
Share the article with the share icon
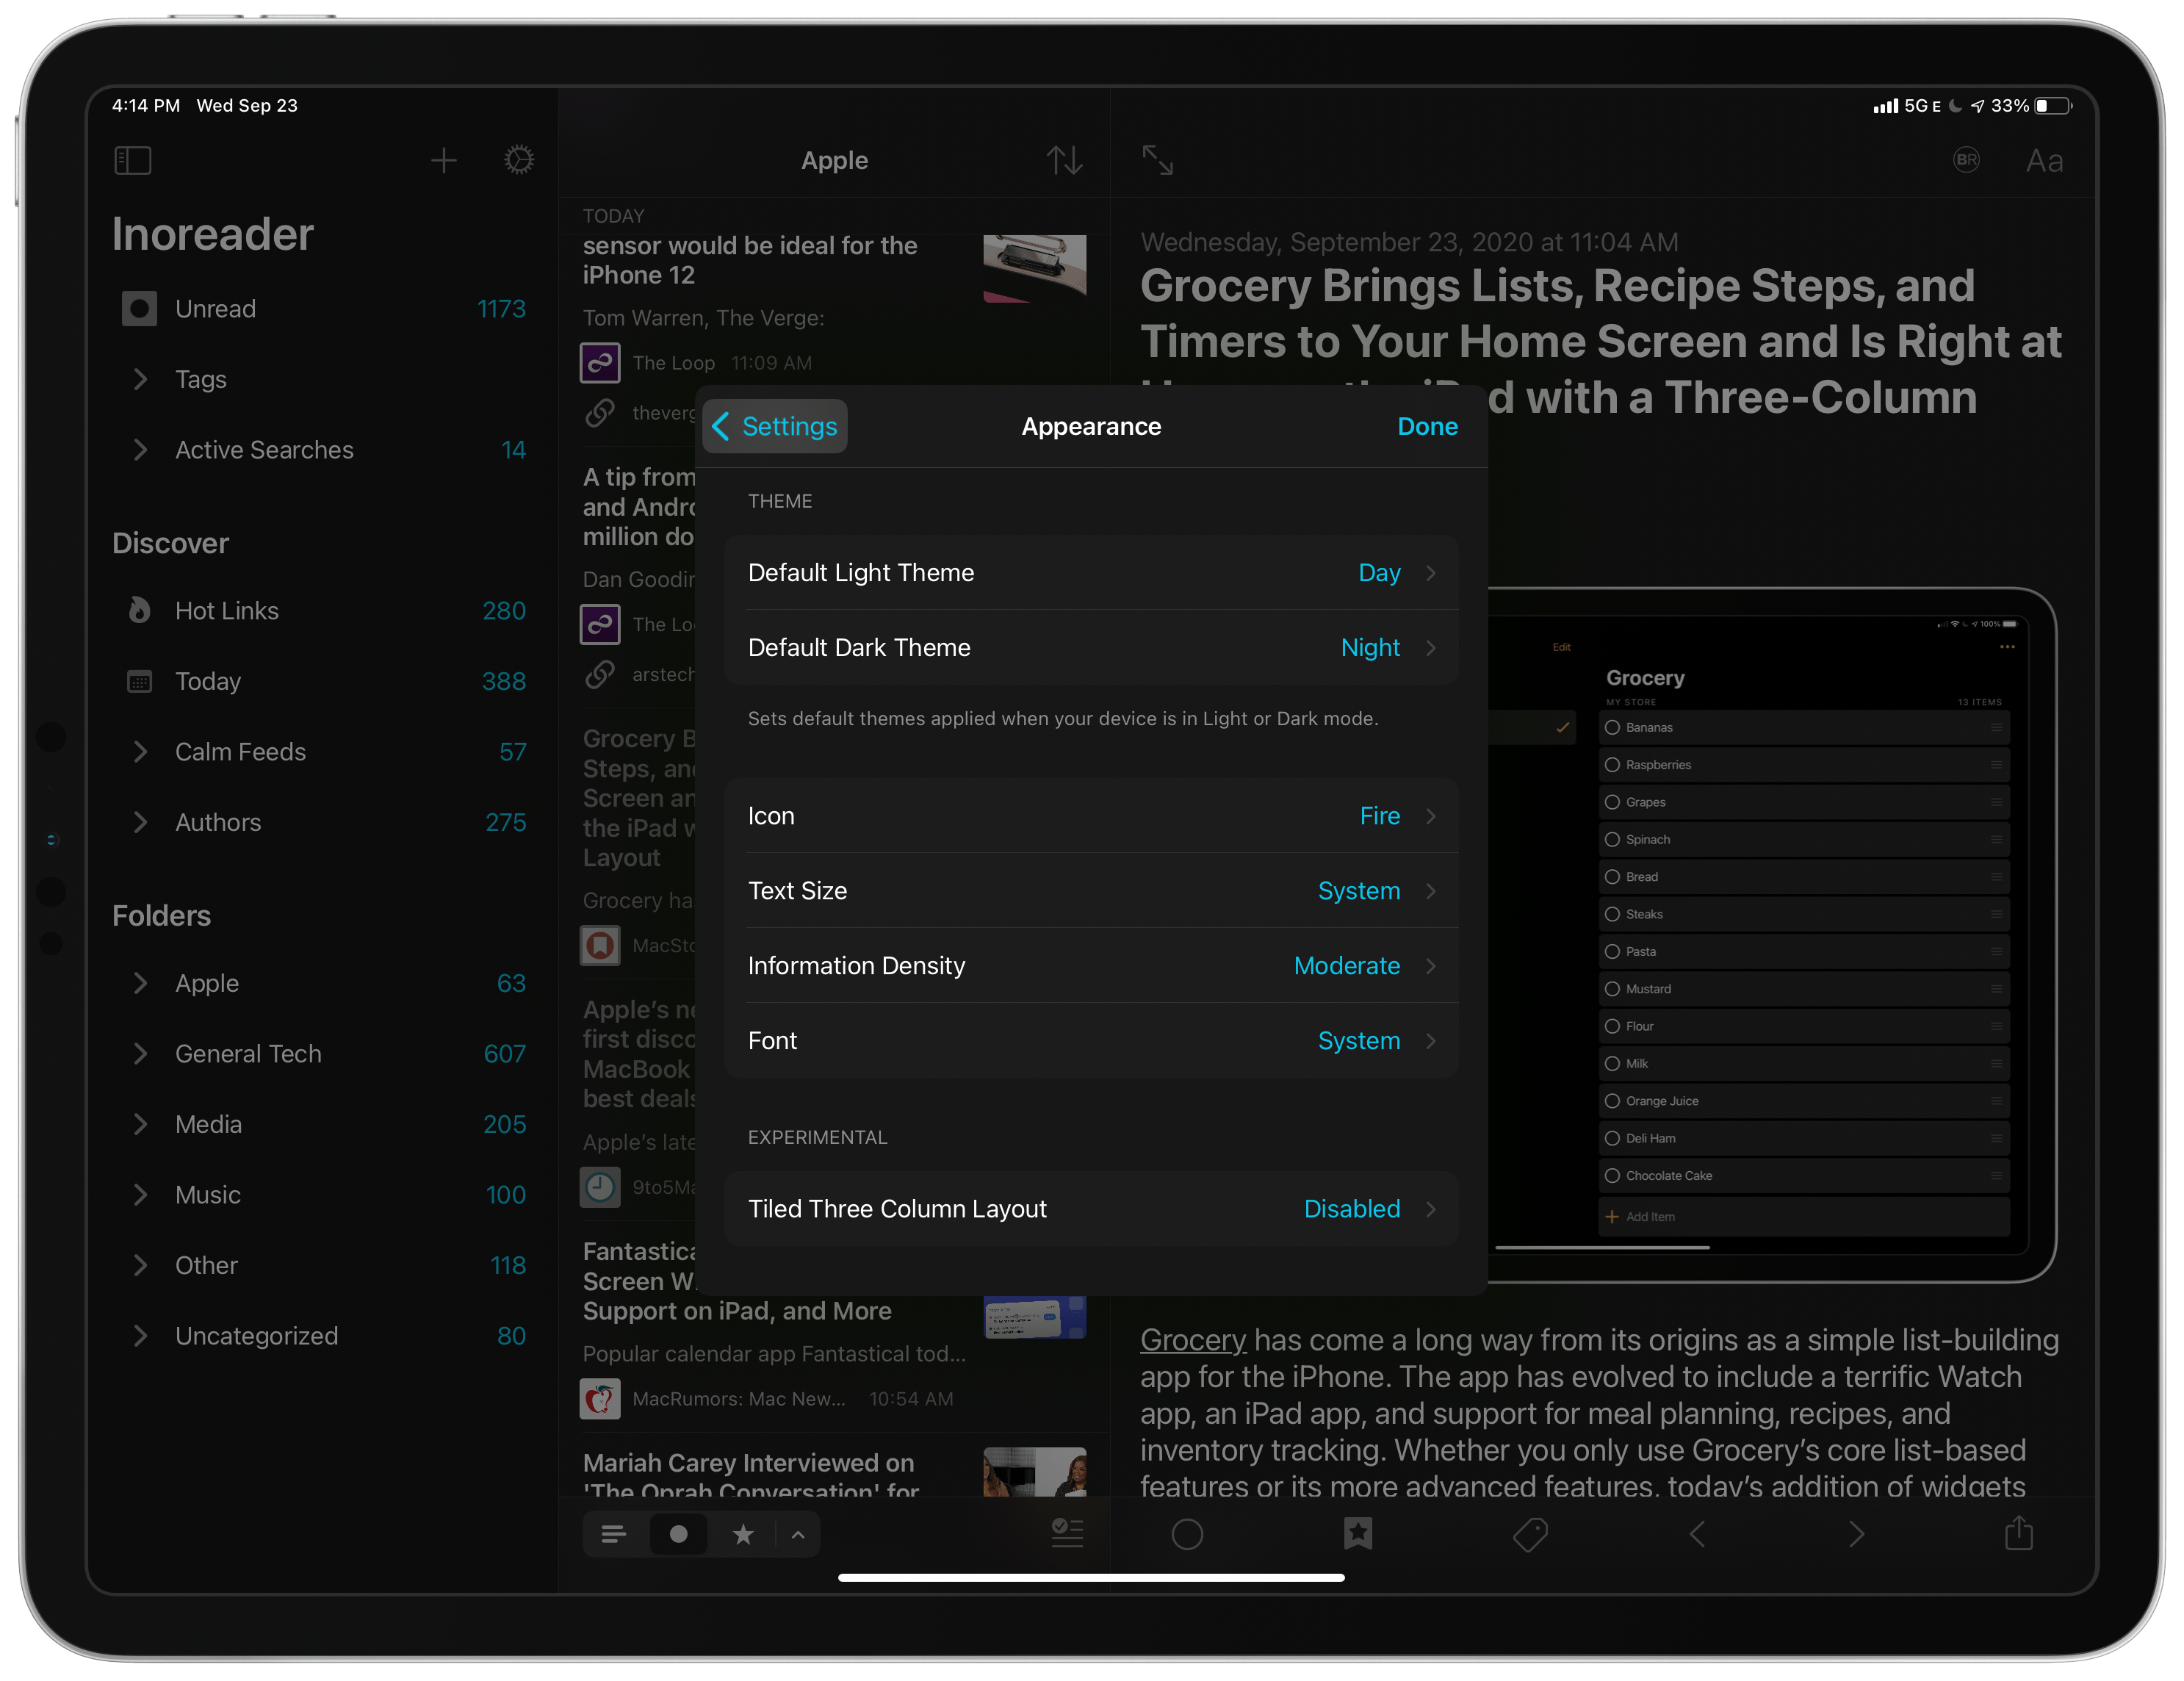(x=2019, y=1532)
